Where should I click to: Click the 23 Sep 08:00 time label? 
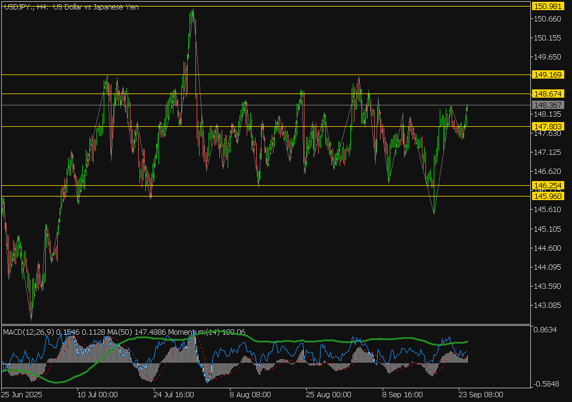[481, 395]
